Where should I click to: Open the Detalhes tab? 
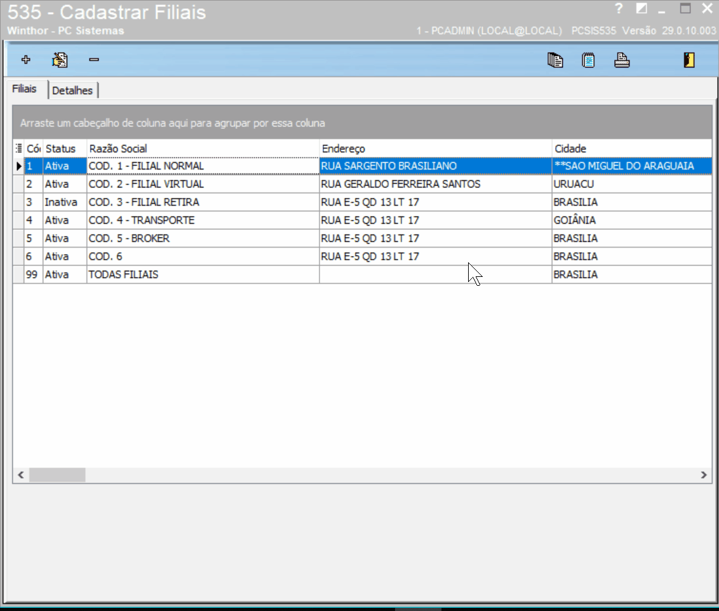pos(72,90)
